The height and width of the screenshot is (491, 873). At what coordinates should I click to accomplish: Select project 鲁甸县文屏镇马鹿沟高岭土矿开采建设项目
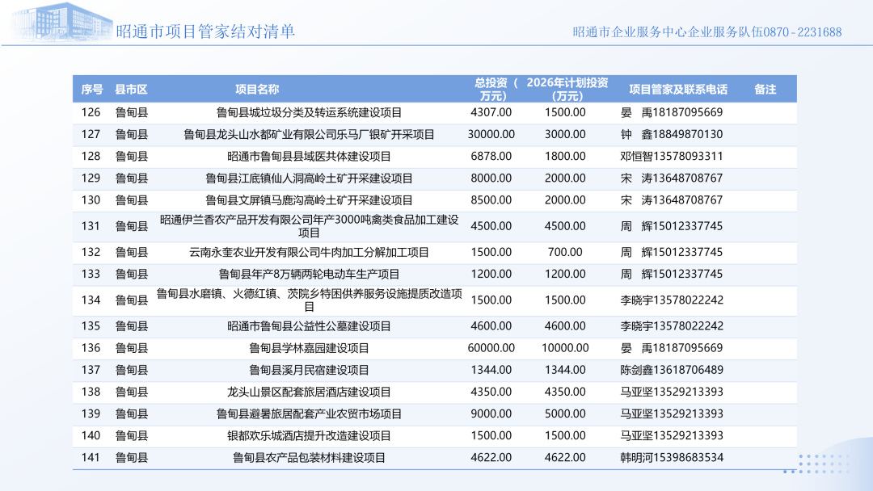[x=309, y=200]
